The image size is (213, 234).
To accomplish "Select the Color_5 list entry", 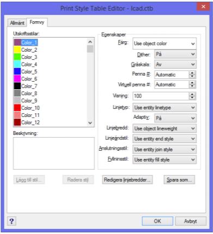I will (x=26, y=71).
